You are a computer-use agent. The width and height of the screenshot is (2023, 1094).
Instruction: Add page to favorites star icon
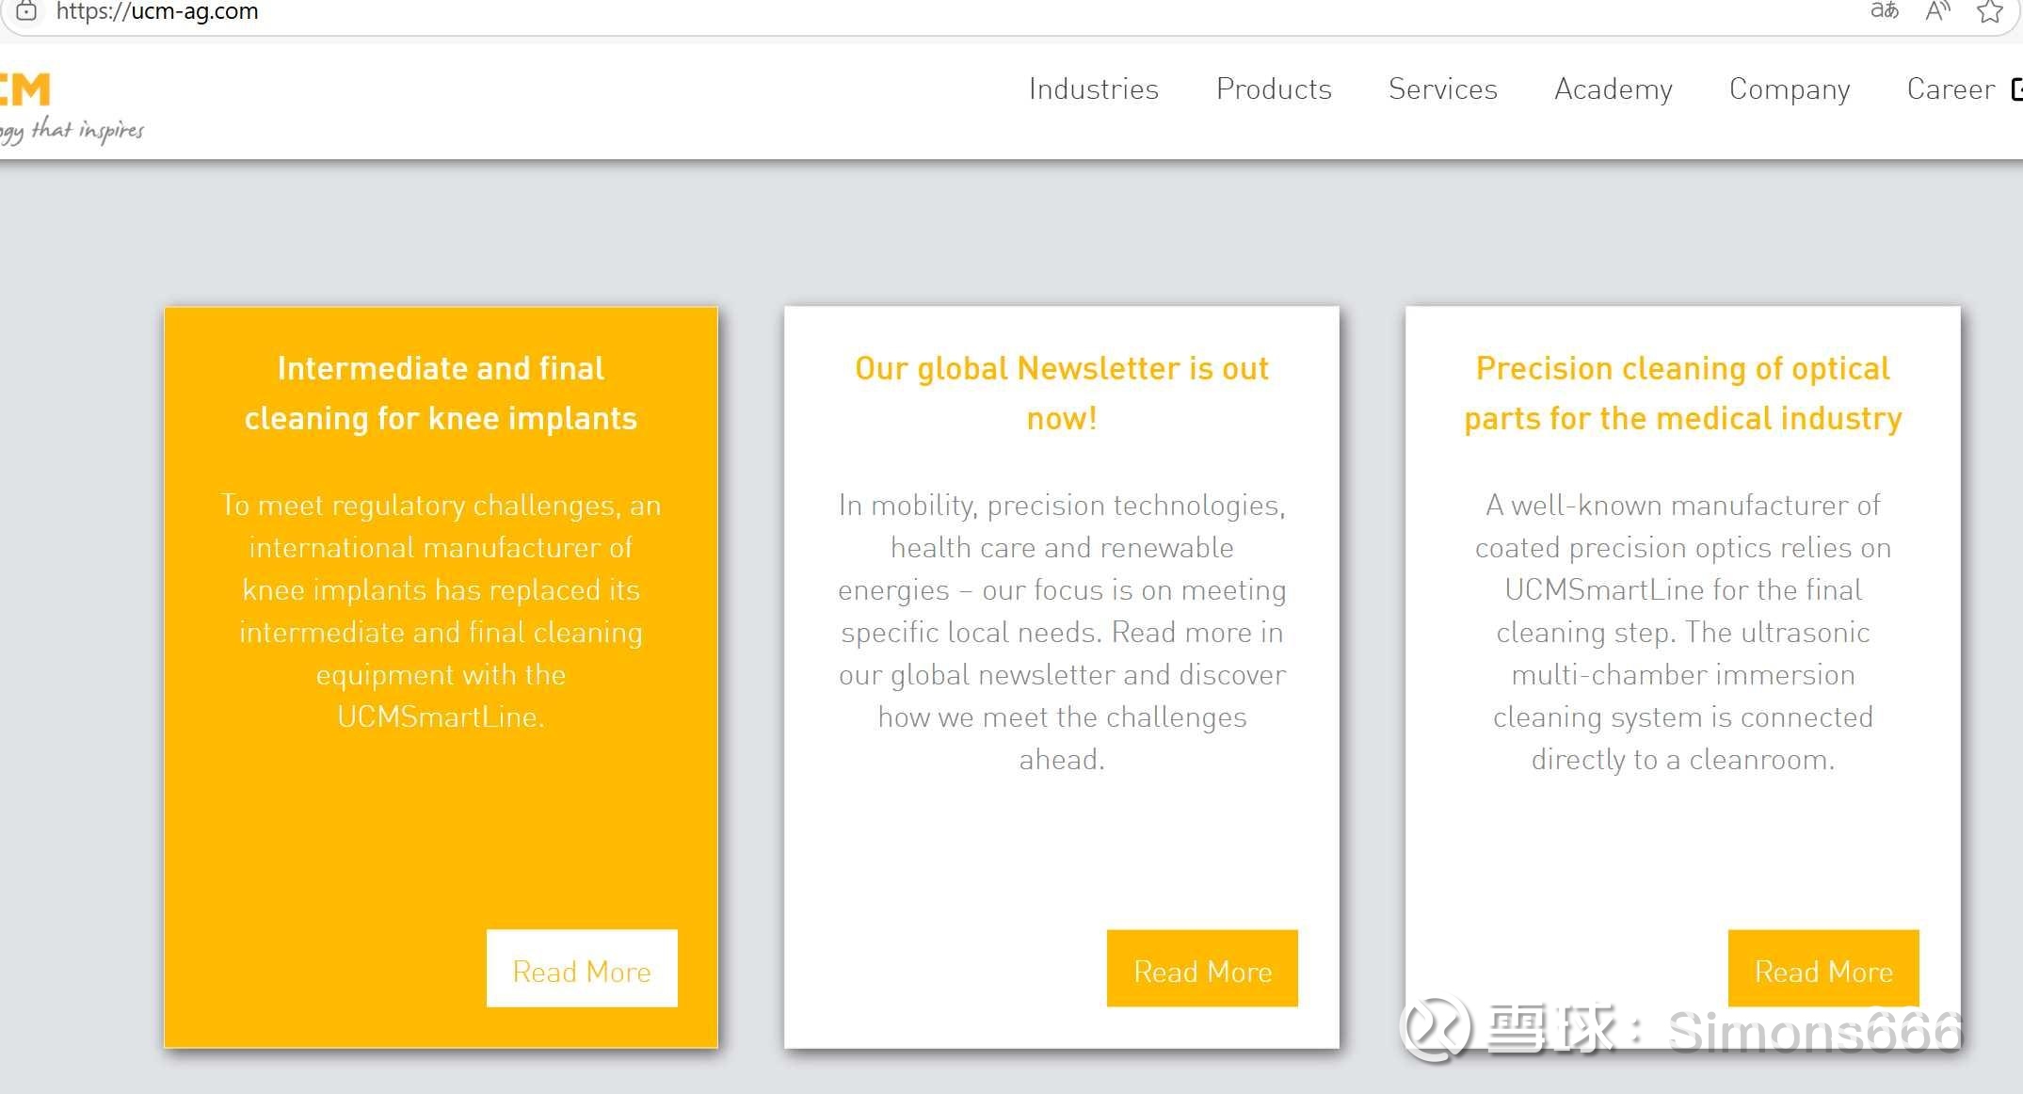click(x=1989, y=11)
